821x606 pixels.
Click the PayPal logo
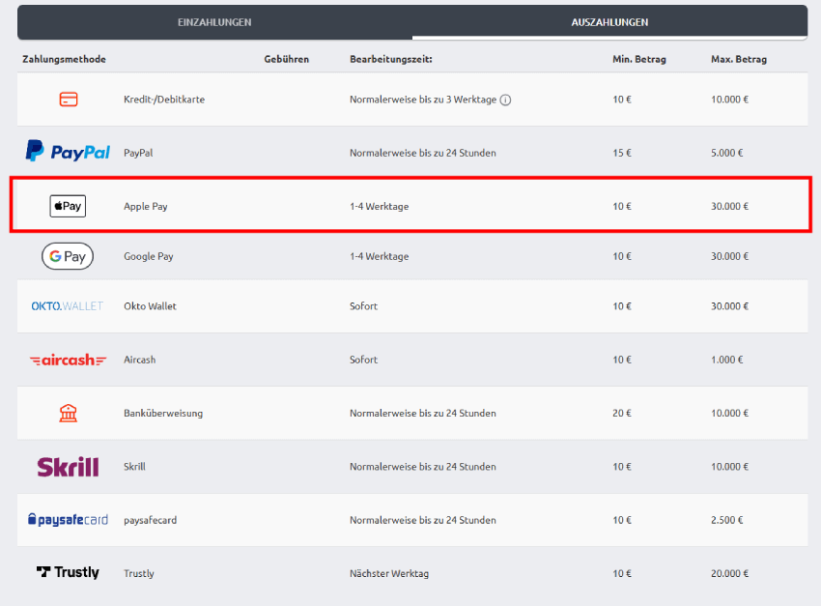pyautogui.click(x=68, y=152)
